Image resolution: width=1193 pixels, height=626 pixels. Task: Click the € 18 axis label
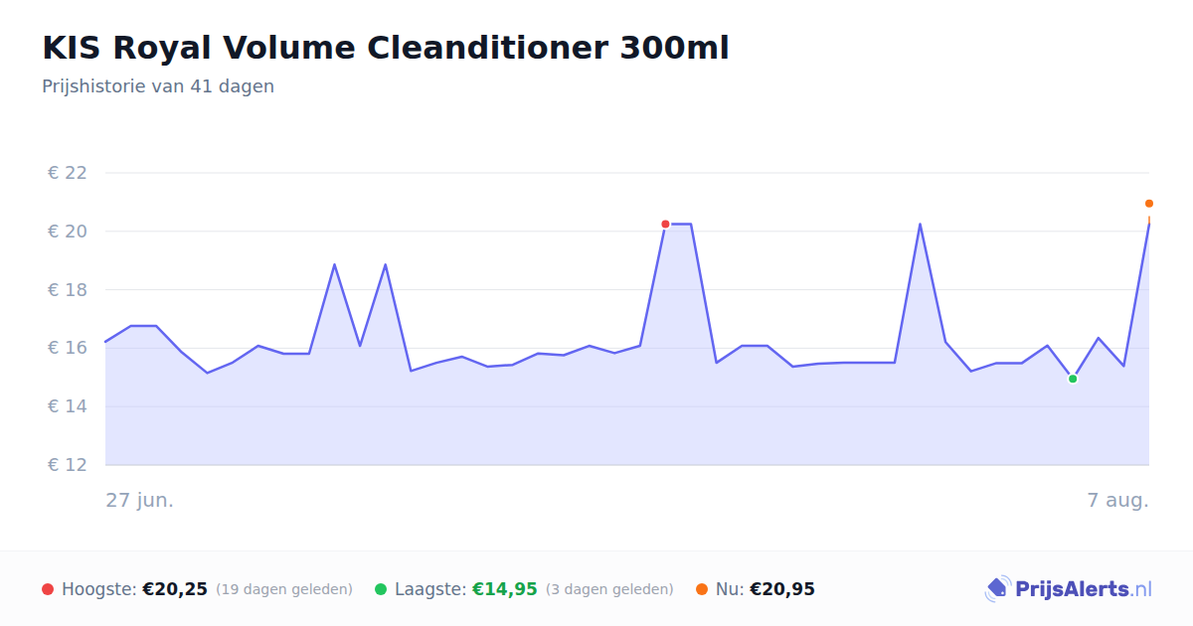pos(68,290)
